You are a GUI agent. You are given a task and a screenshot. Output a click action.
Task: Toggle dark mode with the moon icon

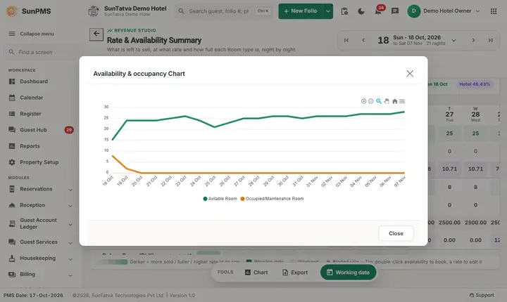(361, 11)
